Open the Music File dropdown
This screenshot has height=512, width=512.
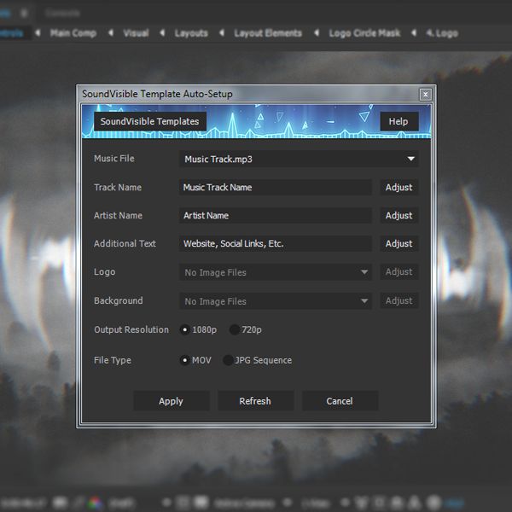pos(299,159)
